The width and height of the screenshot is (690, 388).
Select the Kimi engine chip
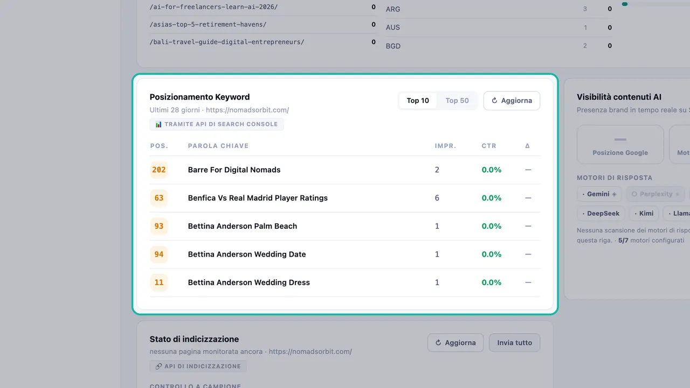pyautogui.click(x=644, y=214)
